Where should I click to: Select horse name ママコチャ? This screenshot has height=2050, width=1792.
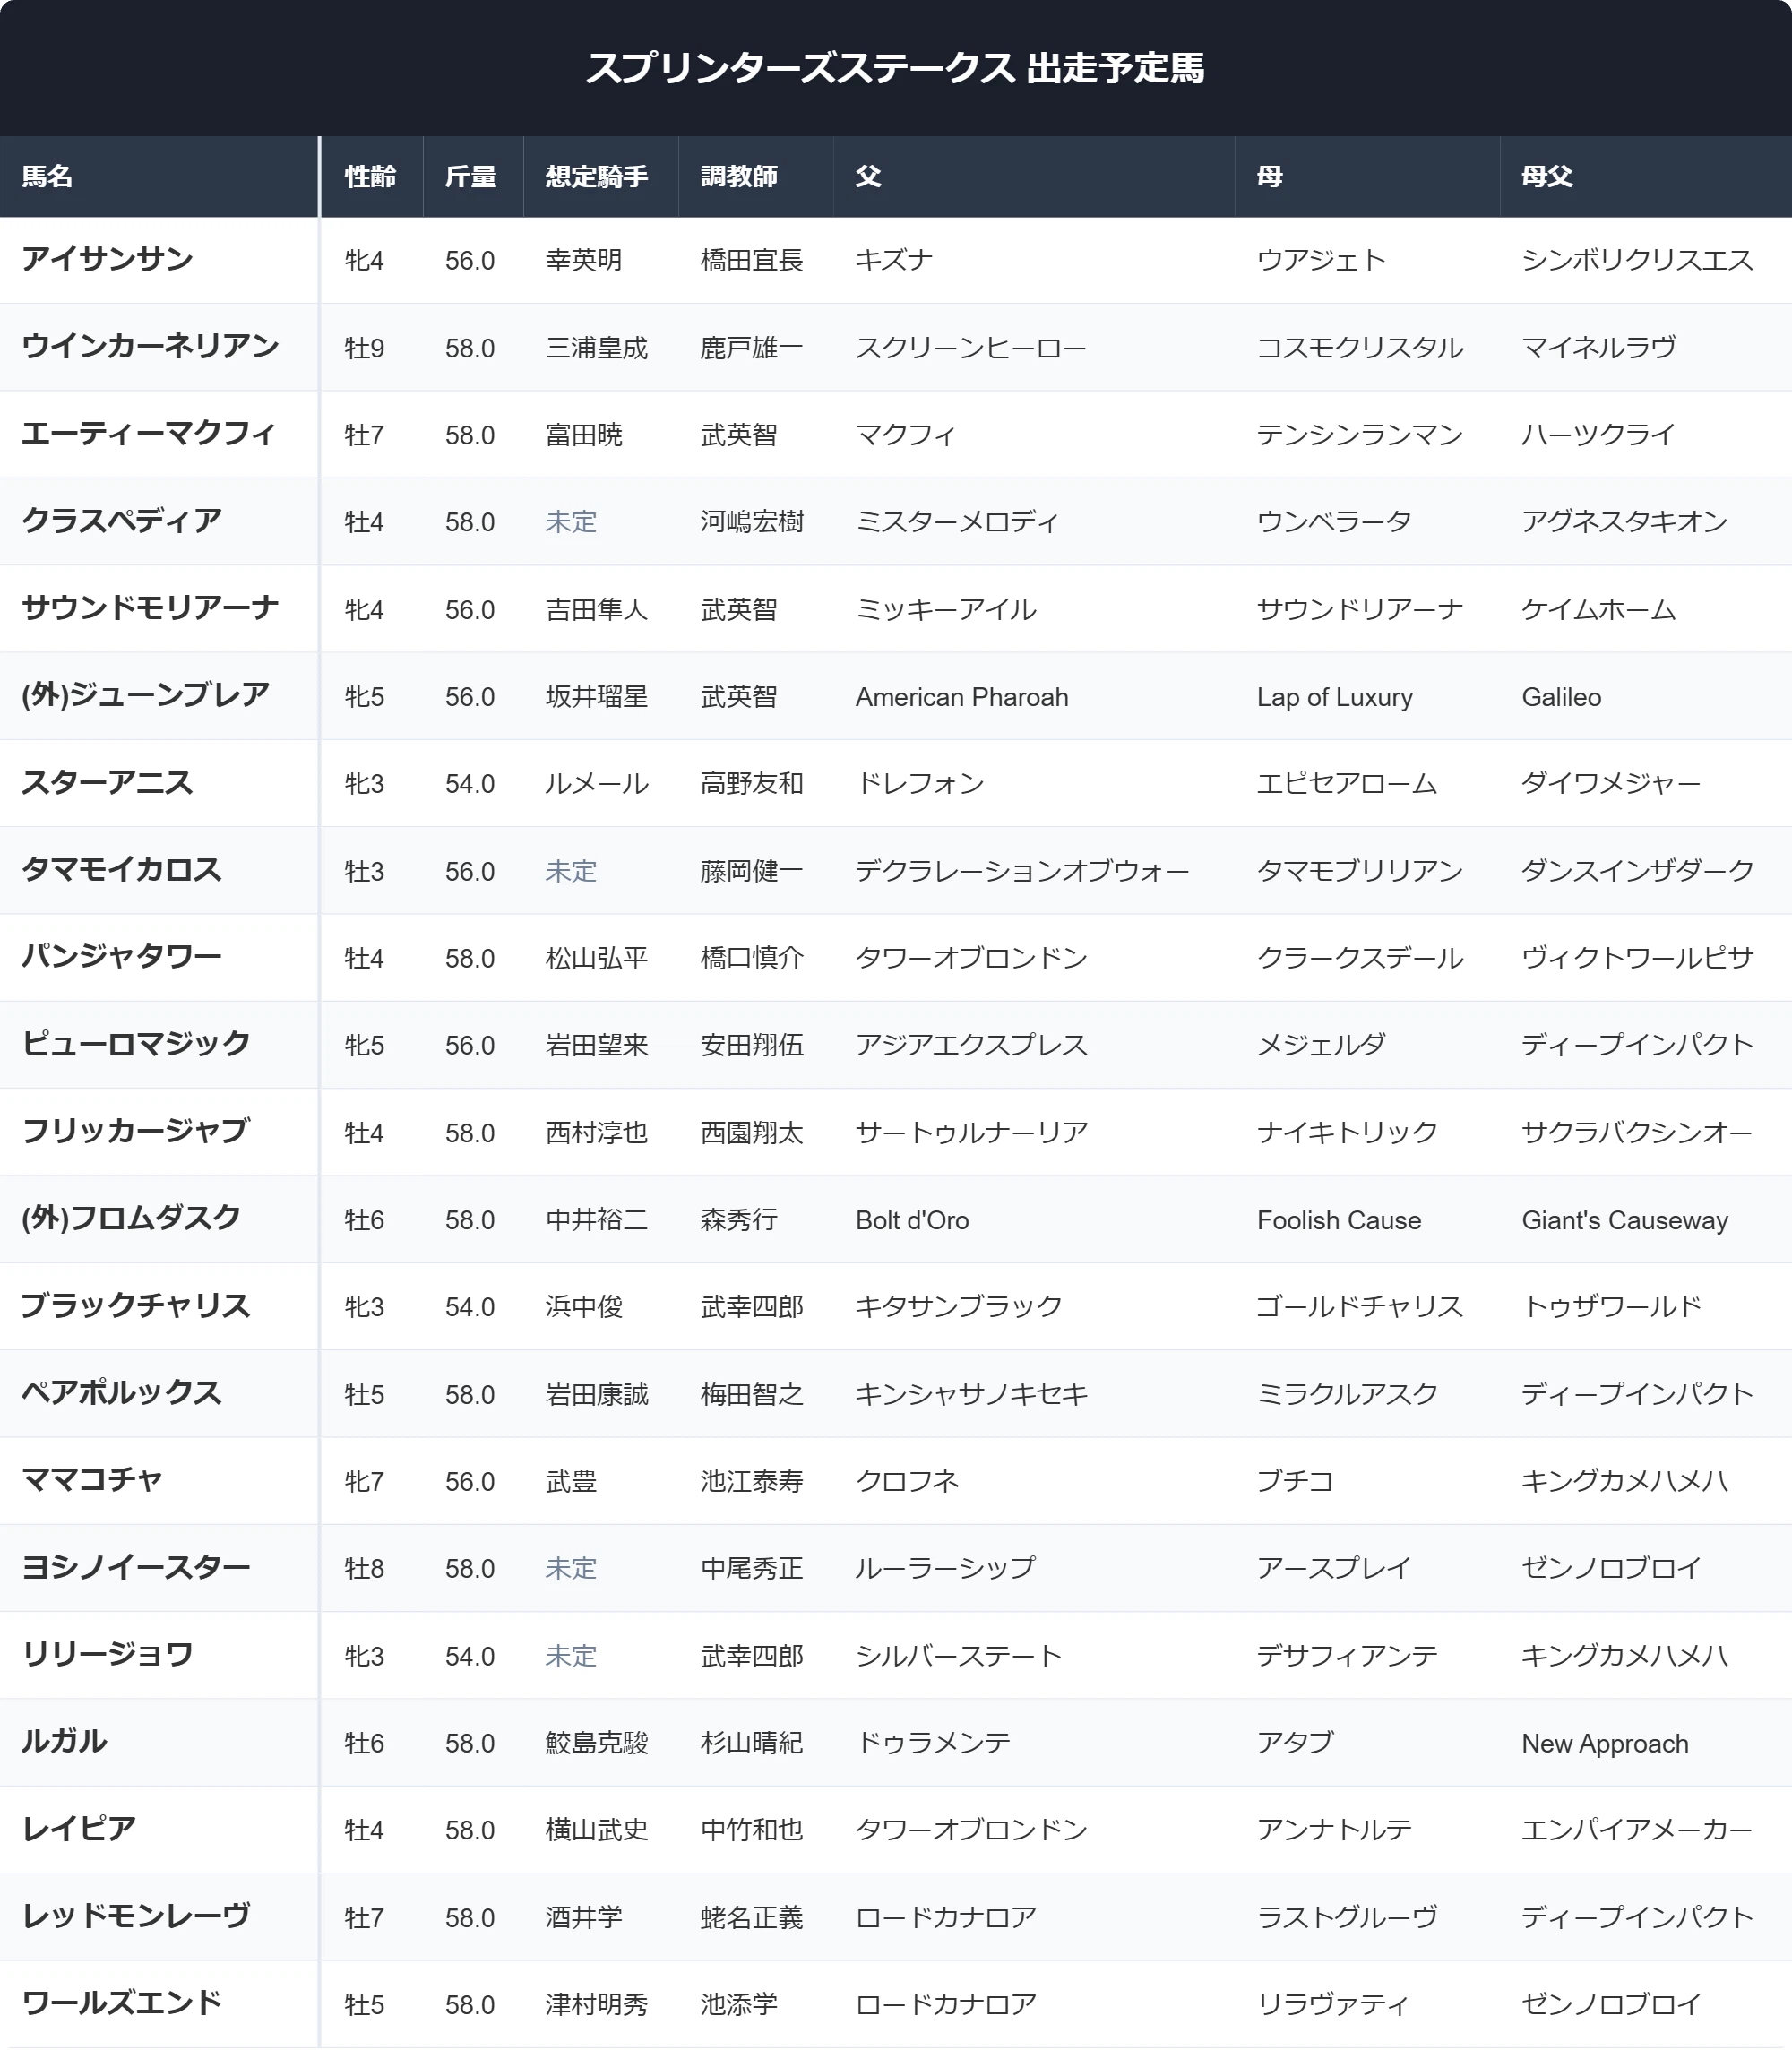(92, 1480)
